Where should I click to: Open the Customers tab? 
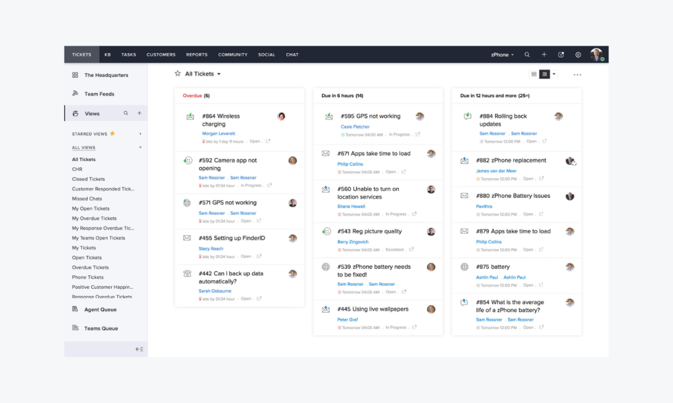[x=161, y=55]
